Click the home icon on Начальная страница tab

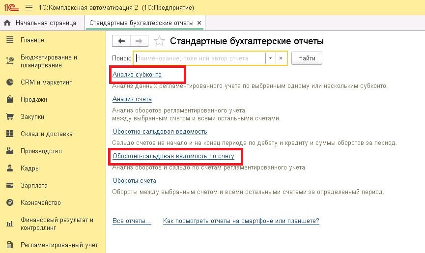tap(7, 23)
